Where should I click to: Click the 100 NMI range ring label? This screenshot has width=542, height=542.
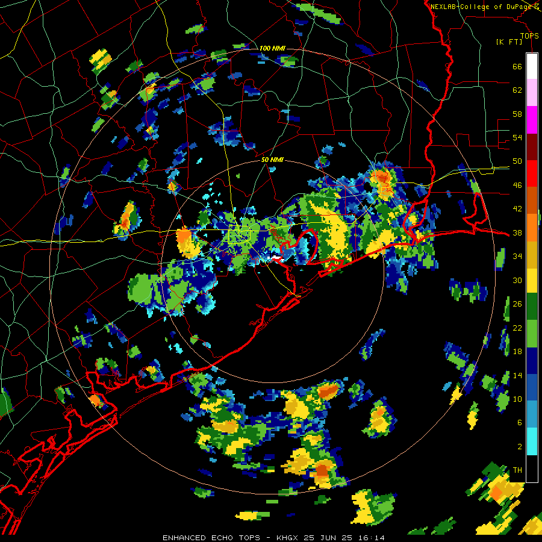click(x=272, y=48)
